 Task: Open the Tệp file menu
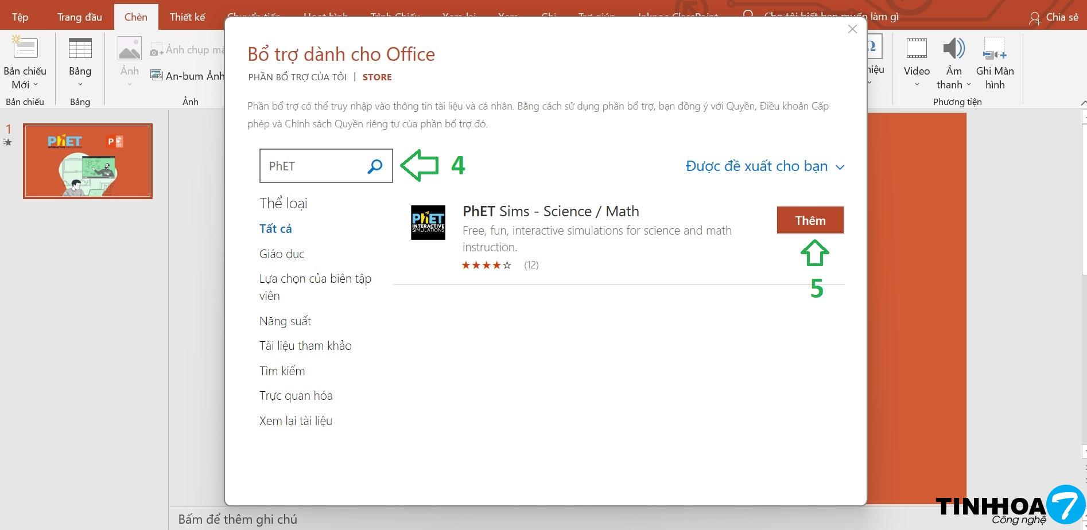pyautogui.click(x=20, y=17)
